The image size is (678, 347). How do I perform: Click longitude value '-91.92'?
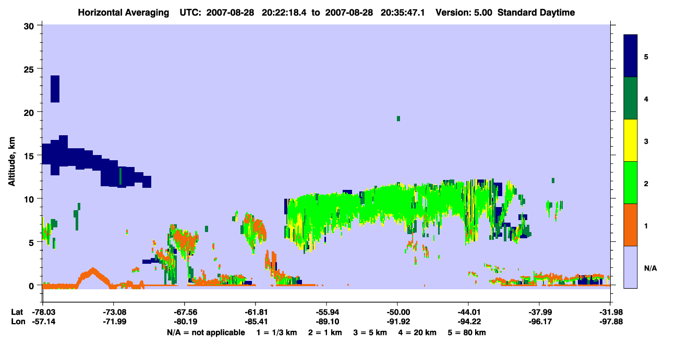[x=397, y=322]
